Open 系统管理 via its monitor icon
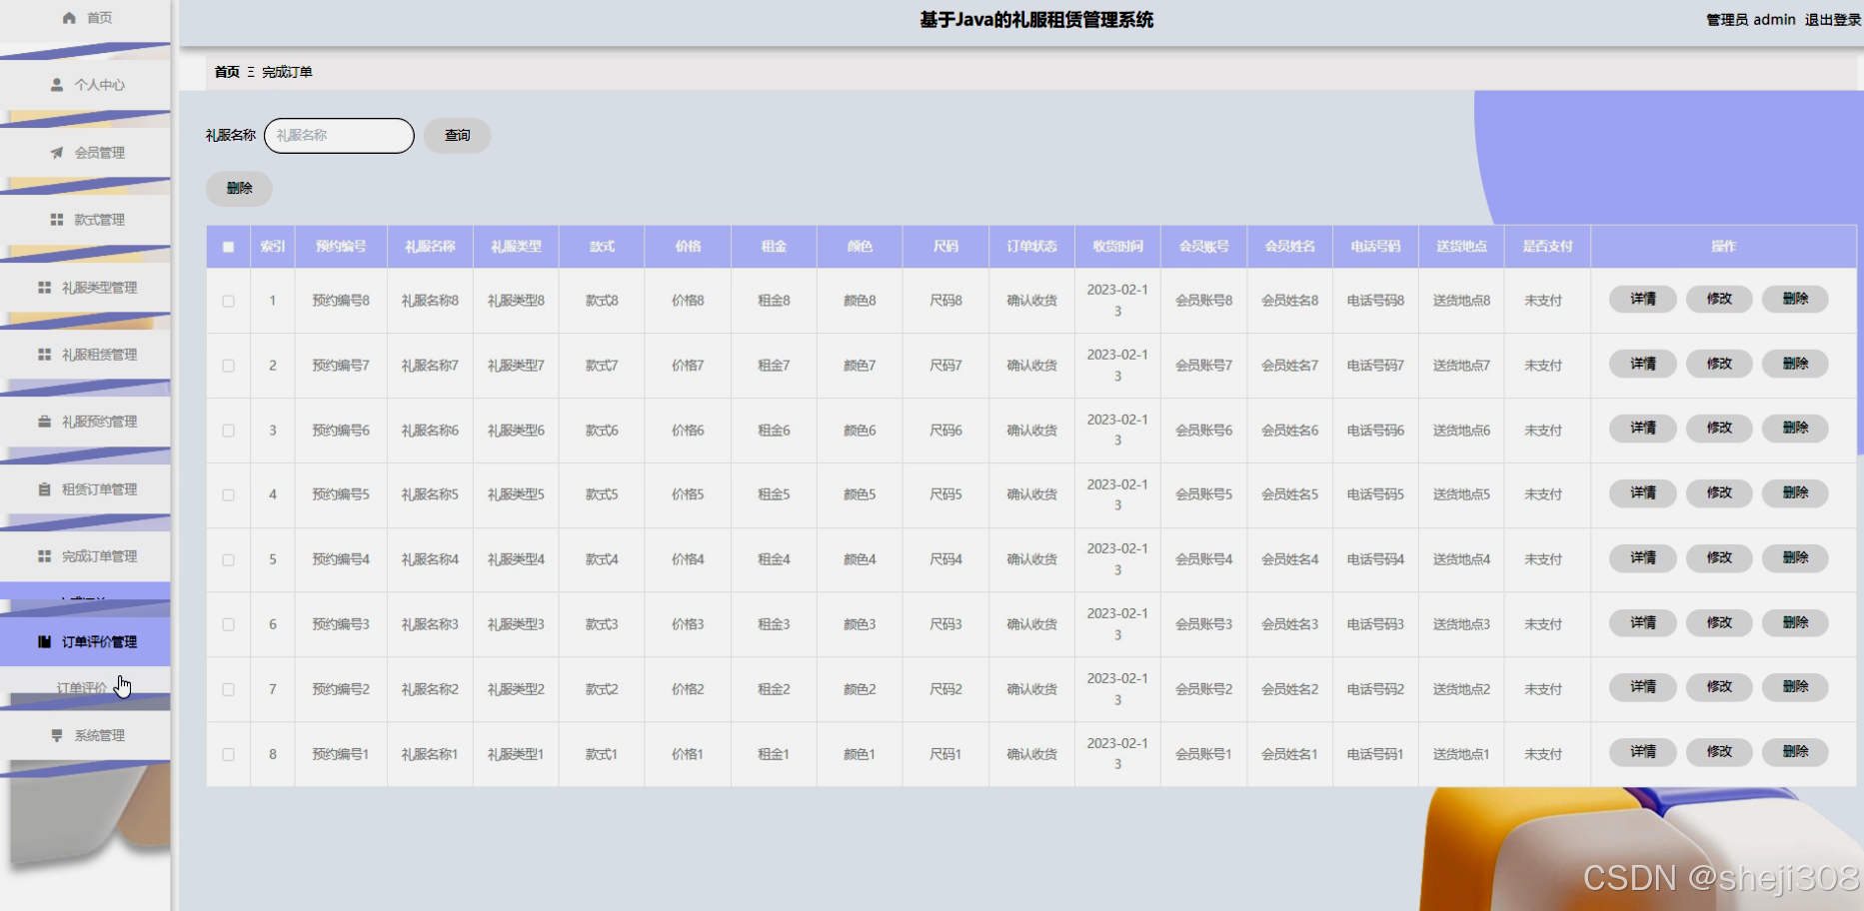Viewport: 1864px width, 911px height. coord(55,734)
